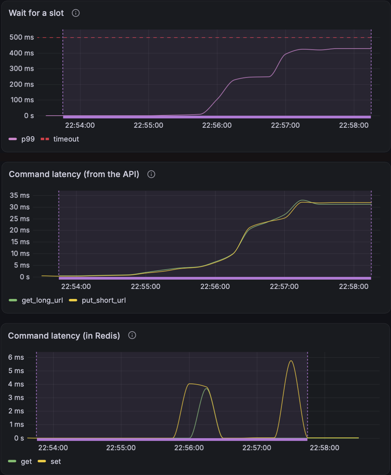Click the 3 ms axis label in Redis chart
The image size is (391, 475).
(x=16, y=398)
